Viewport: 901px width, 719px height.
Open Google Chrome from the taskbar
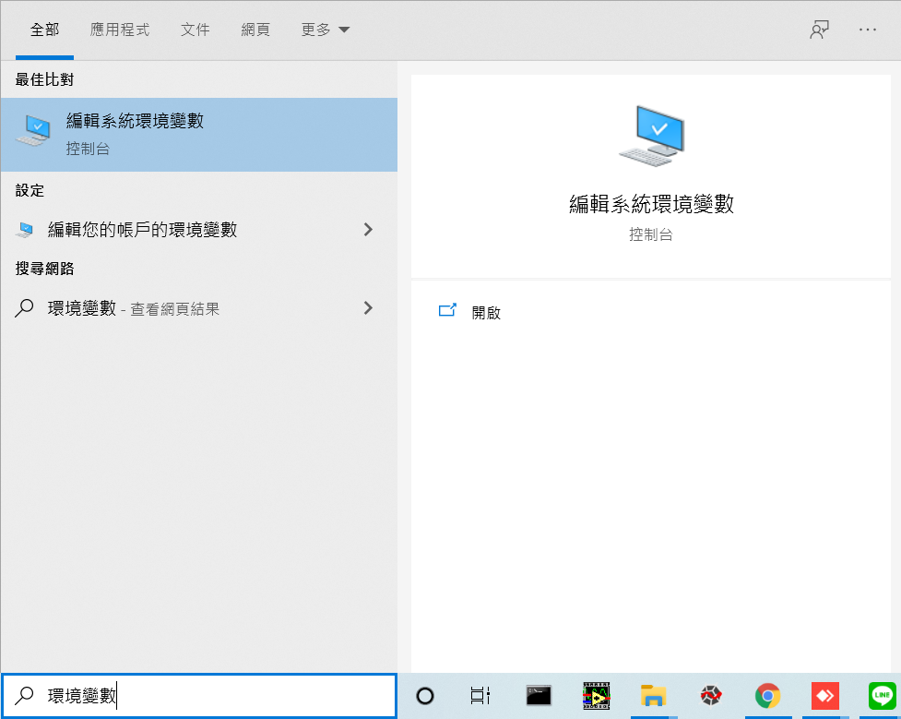[767, 695]
